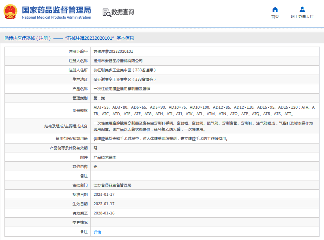Click 国家药品监督管理局 title text
This screenshot has height=240, width=324.
(56, 10)
